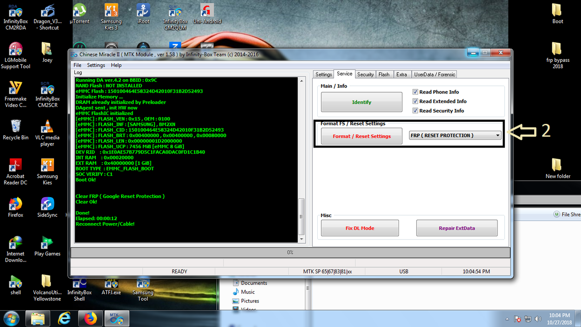Open the UserData / Forensic tab
Image resolution: width=581 pixels, height=327 pixels.
click(x=434, y=74)
